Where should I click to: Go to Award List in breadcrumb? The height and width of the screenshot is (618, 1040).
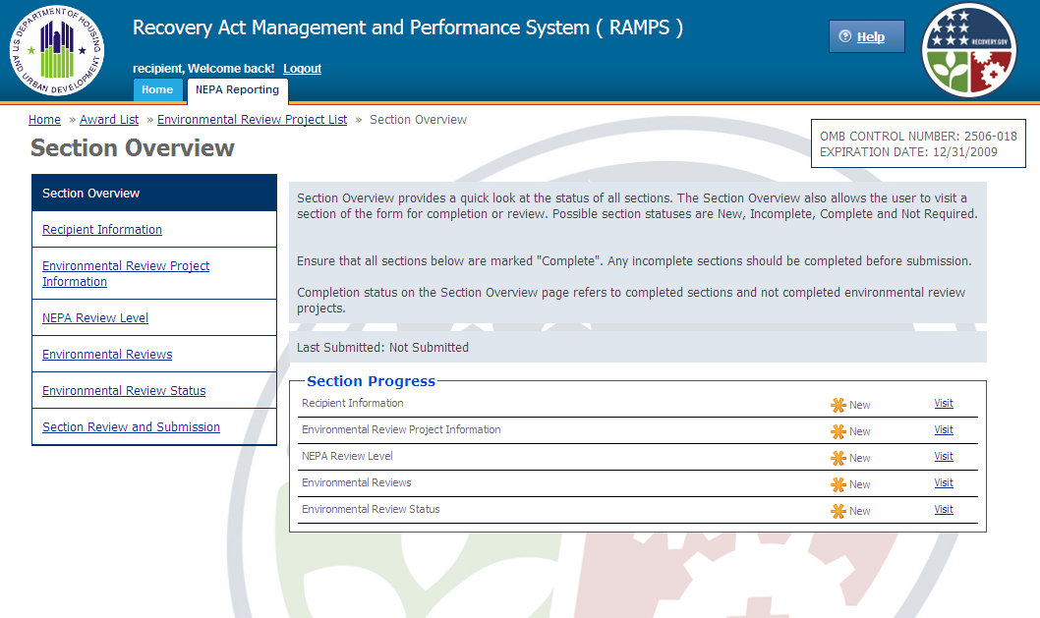(109, 120)
